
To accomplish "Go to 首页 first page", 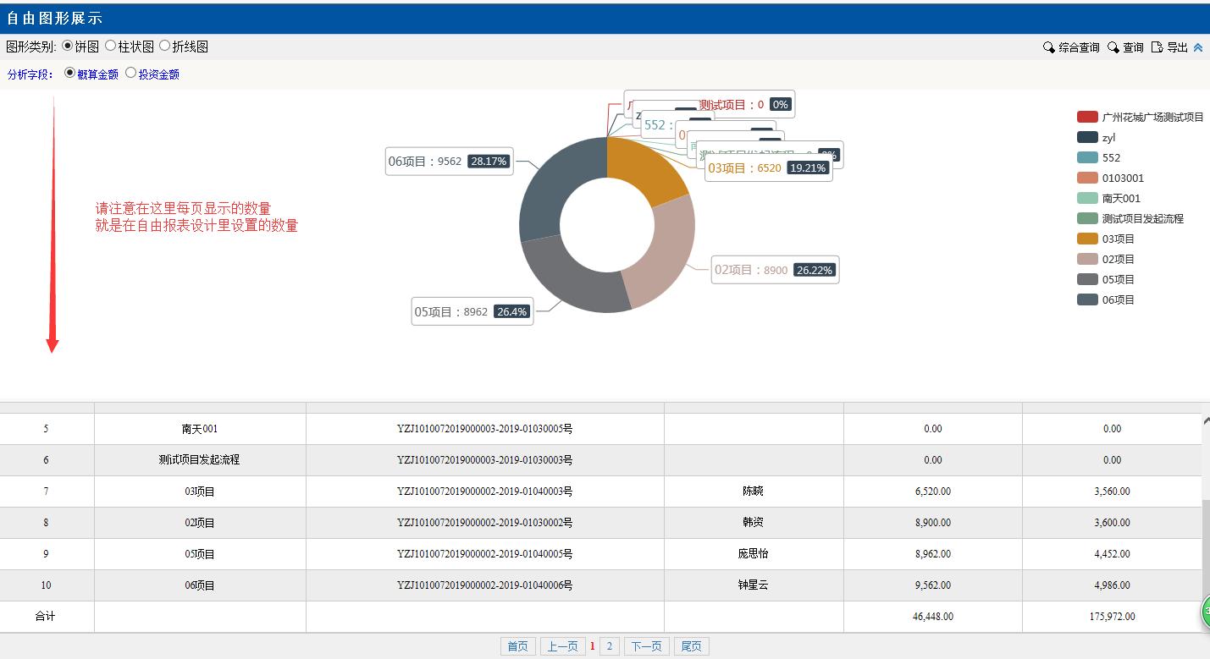I will coord(517,646).
